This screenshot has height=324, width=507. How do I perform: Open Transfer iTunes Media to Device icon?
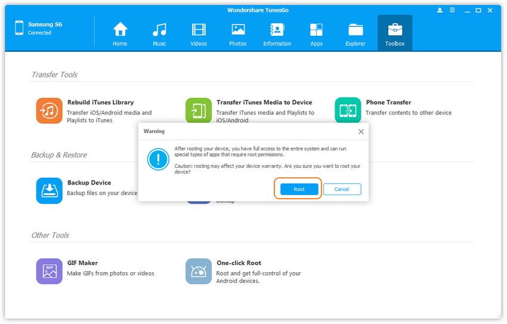click(x=198, y=110)
